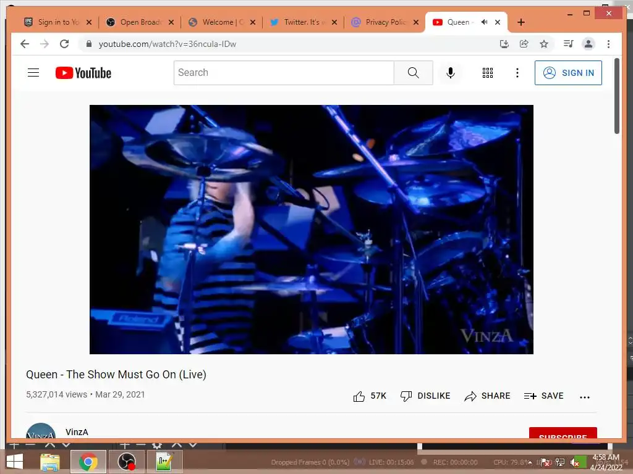Reload the YouTube page
Screen dimensions: 633x474
point(64,44)
